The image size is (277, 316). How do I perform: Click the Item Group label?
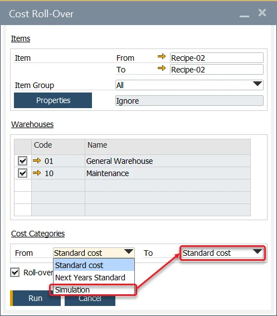35,85
